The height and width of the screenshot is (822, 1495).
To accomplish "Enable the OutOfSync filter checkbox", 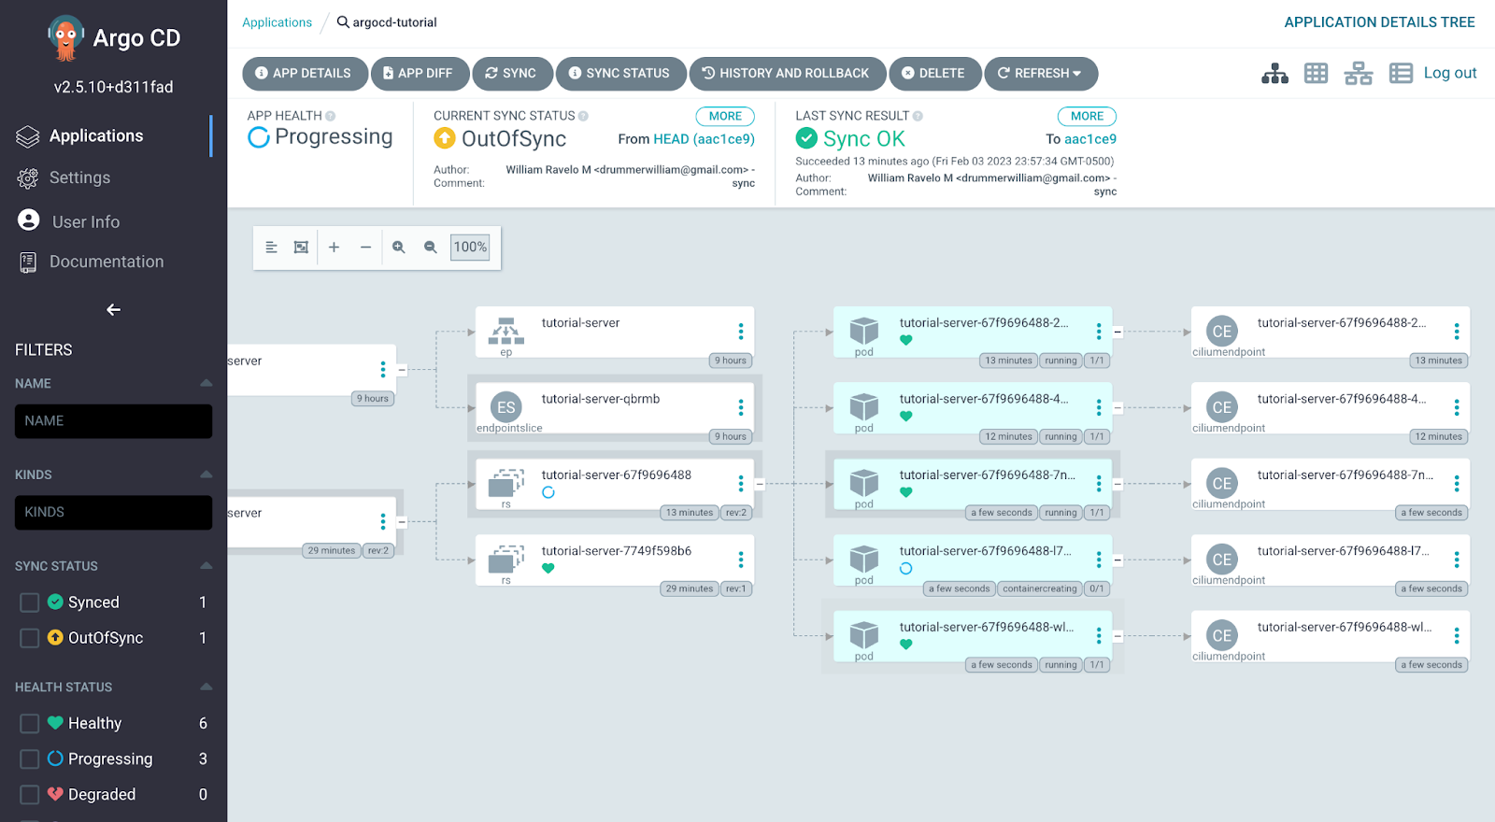I will point(30,638).
